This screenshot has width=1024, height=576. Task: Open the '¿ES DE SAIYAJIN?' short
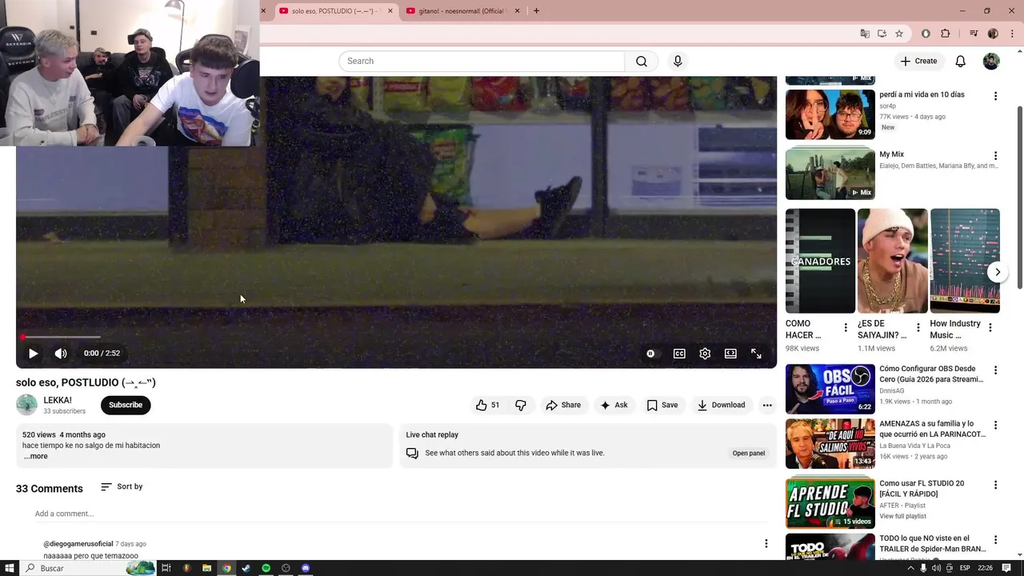click(892, 261)
